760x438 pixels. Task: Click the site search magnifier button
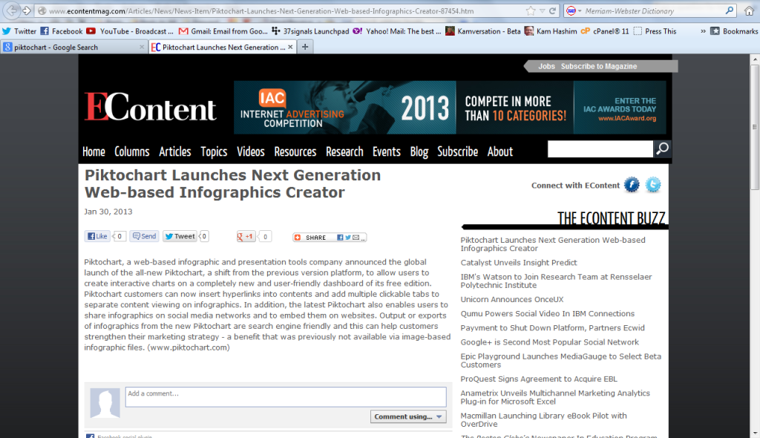tap(662, 149)
